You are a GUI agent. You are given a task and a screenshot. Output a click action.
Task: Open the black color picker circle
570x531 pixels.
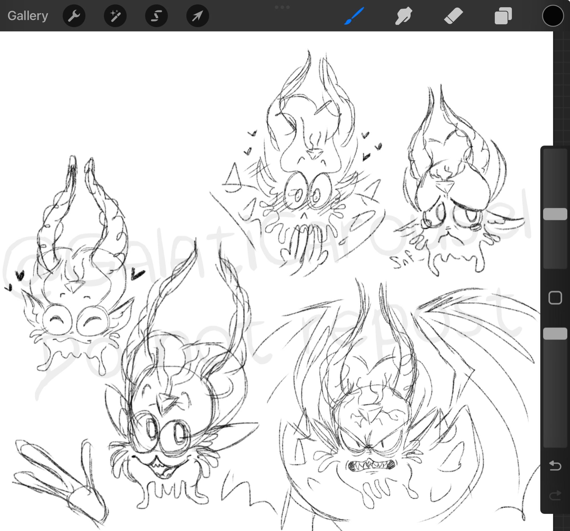click(x=553, y=16)
